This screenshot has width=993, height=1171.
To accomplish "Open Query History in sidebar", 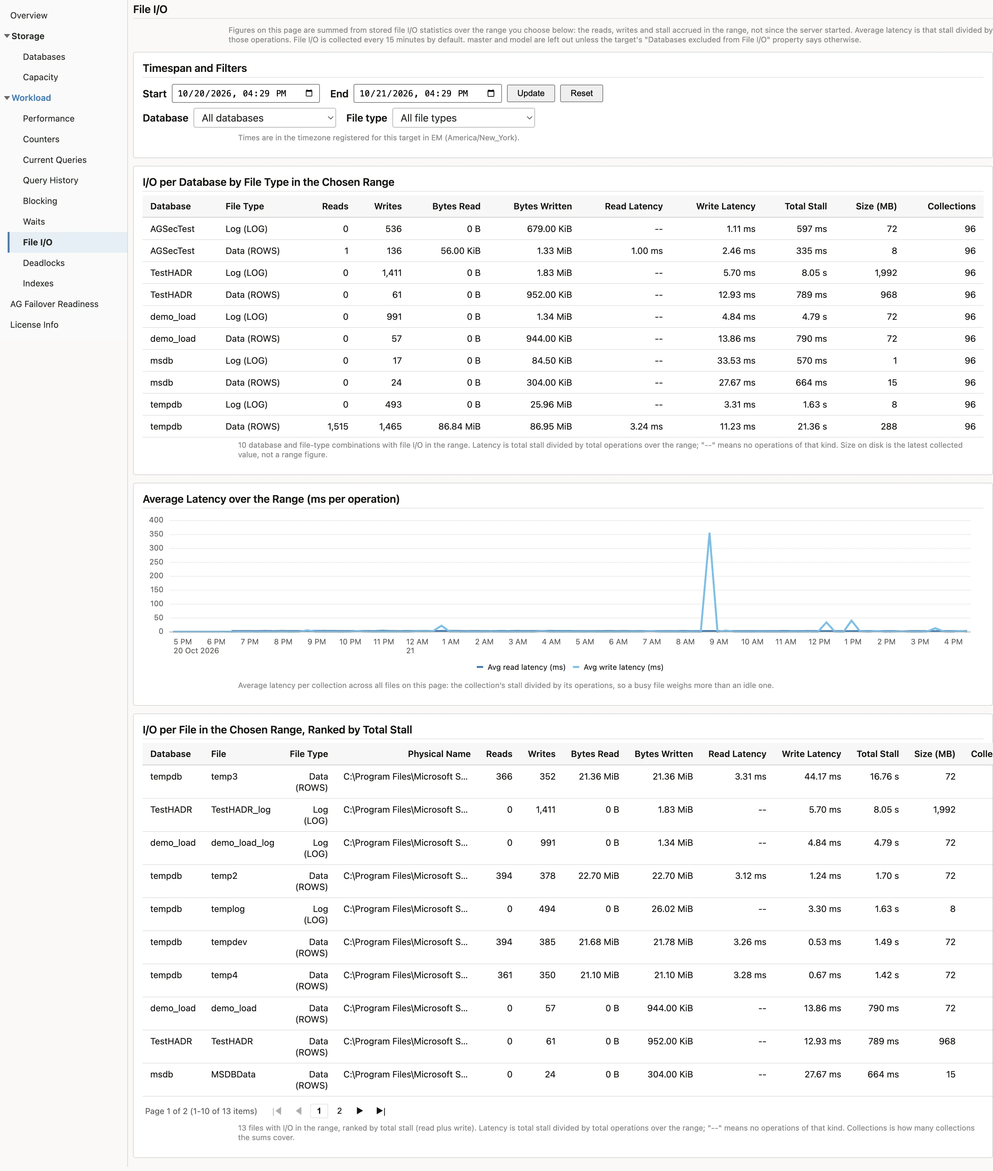I will [x=51, y=181].
